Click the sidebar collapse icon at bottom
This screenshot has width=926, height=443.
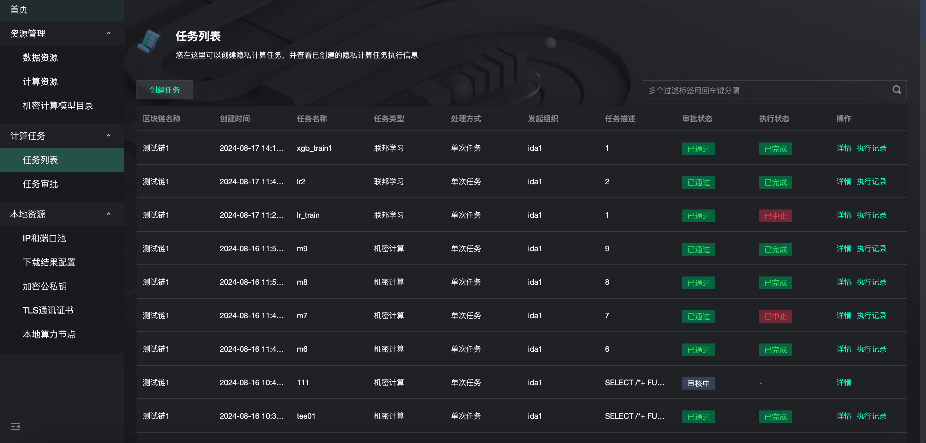[x=15, y=427]
